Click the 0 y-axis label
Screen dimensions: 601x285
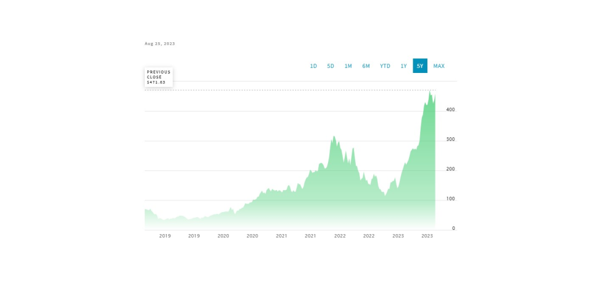[x=453, y=229]
